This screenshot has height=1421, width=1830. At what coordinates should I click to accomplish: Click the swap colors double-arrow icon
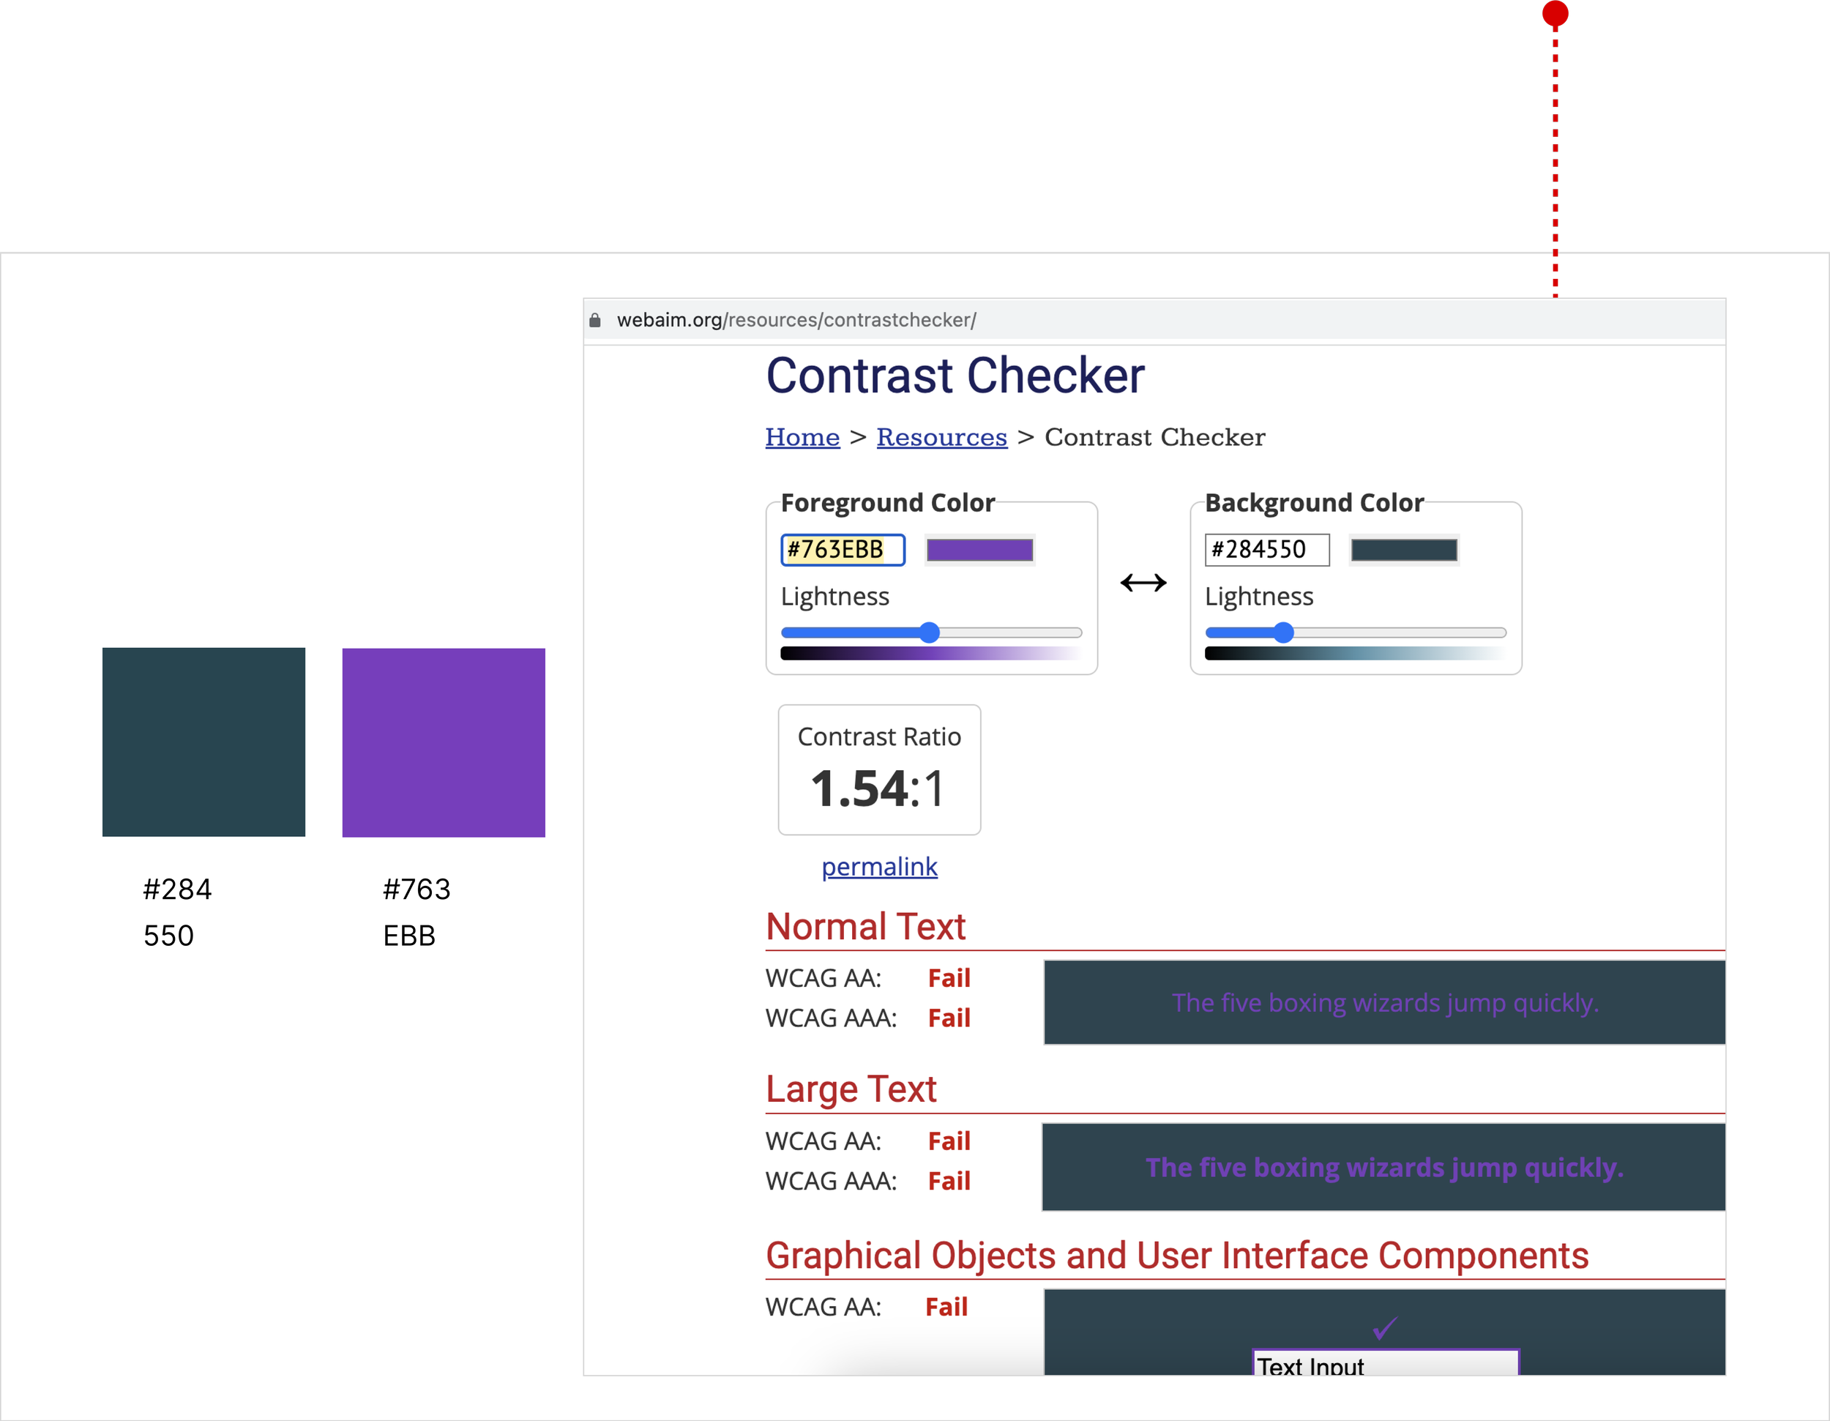point(1143,582)
